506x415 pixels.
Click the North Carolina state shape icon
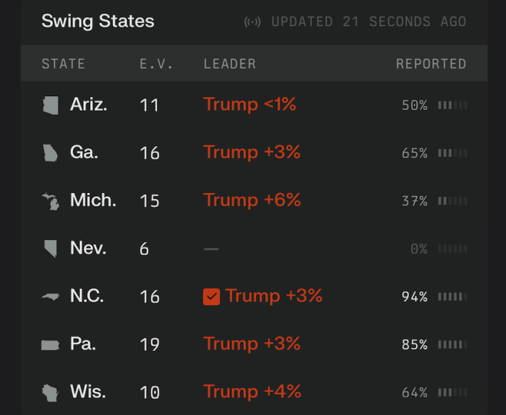[x=51, y=297]
